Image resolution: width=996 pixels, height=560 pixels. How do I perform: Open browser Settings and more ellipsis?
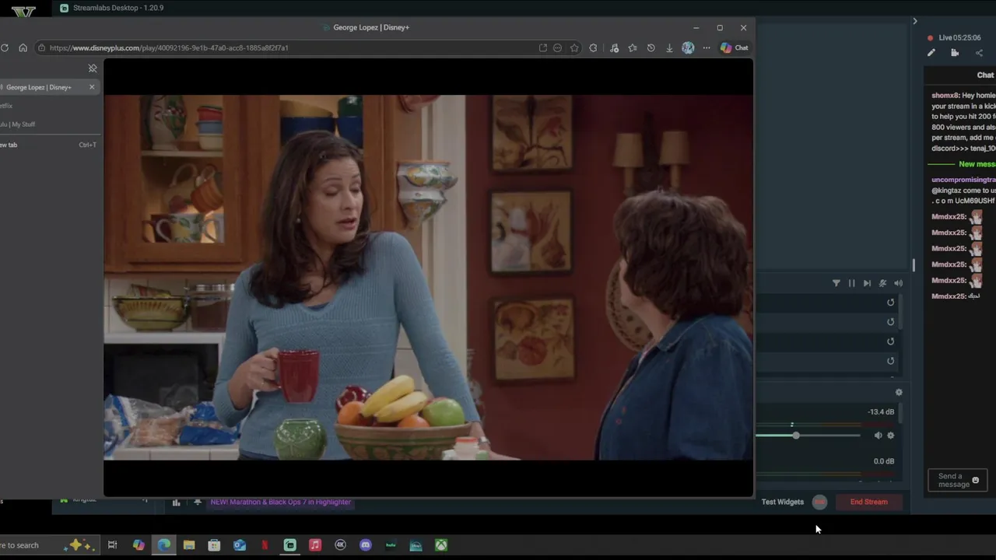(707, 47)
